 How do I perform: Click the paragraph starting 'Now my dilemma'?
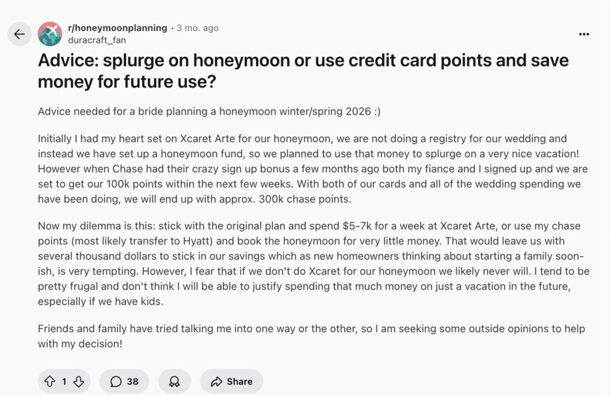tap(313, 264)
